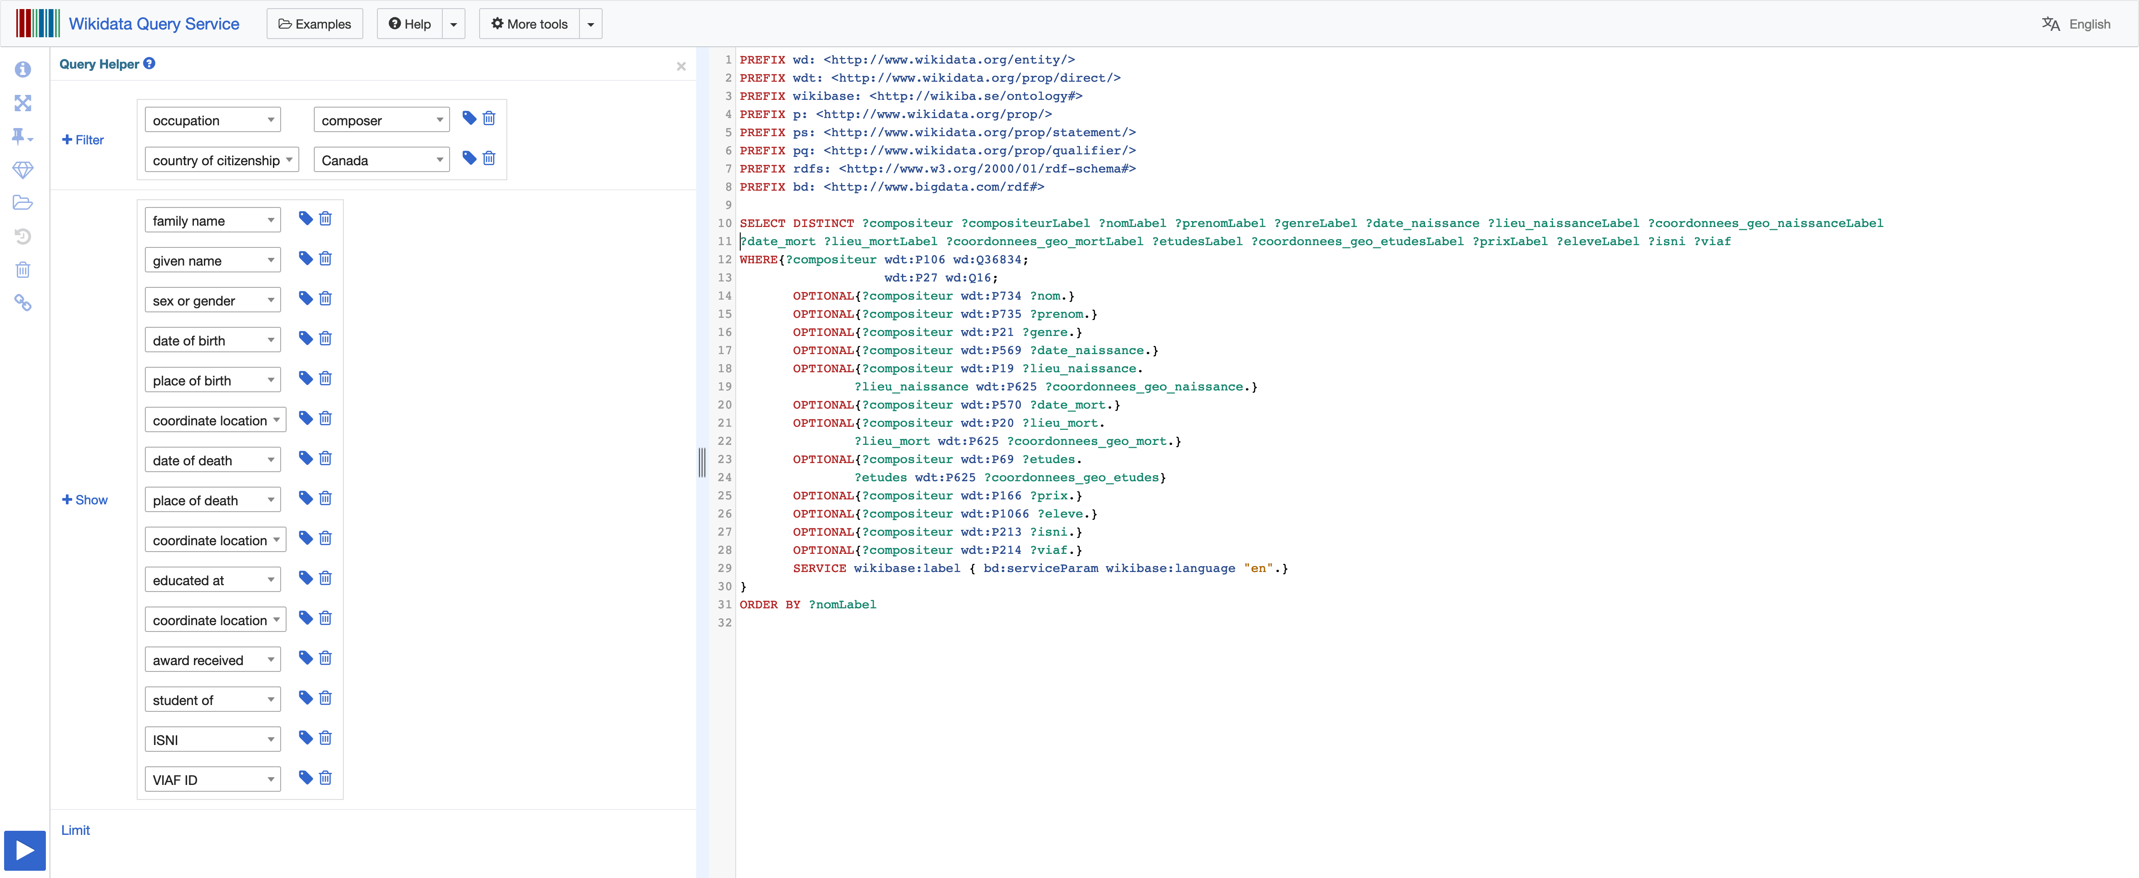Open the Examples menu

coord(315,24)
